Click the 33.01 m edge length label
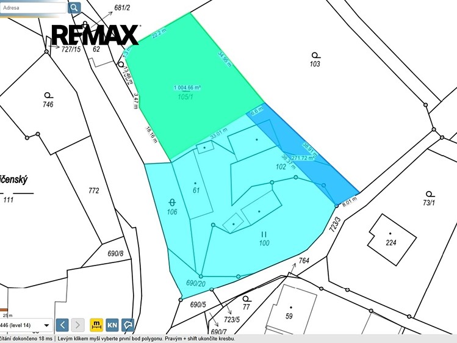The width and height of the screenshot is (457, 343). tap(218, 134)
